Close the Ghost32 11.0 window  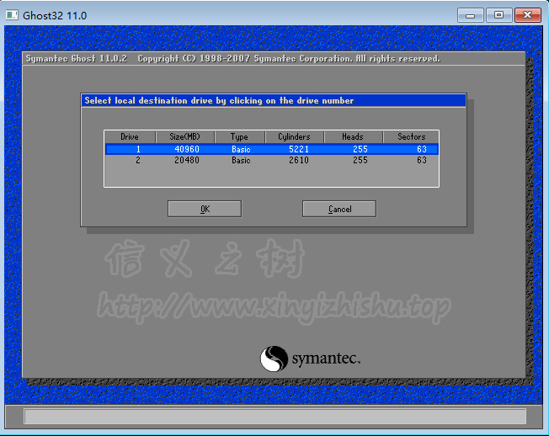click(x=527, y=15)
